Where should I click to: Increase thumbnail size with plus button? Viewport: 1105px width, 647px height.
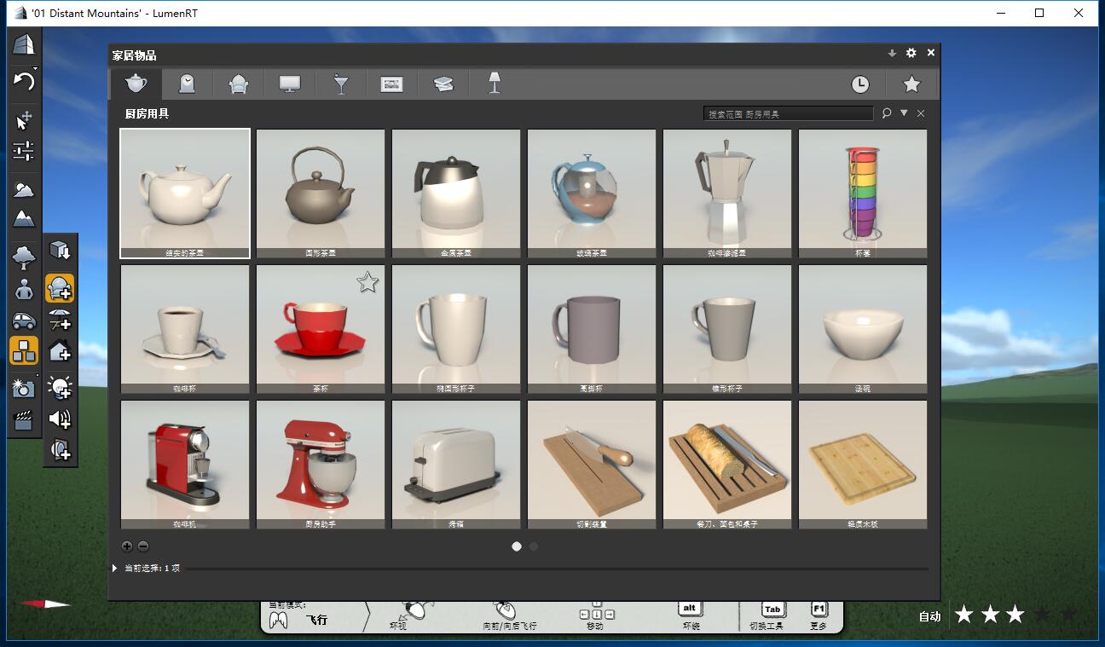127,546
